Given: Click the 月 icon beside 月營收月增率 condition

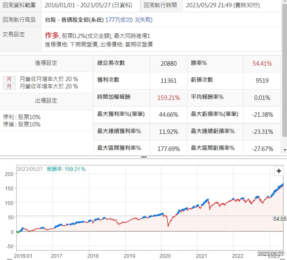Looking at the screenshot, I should pyautogui.click(x=9, y=79).
